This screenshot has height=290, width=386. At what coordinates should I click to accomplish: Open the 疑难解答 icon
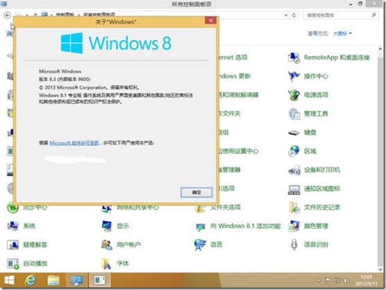tap(13, 244)
